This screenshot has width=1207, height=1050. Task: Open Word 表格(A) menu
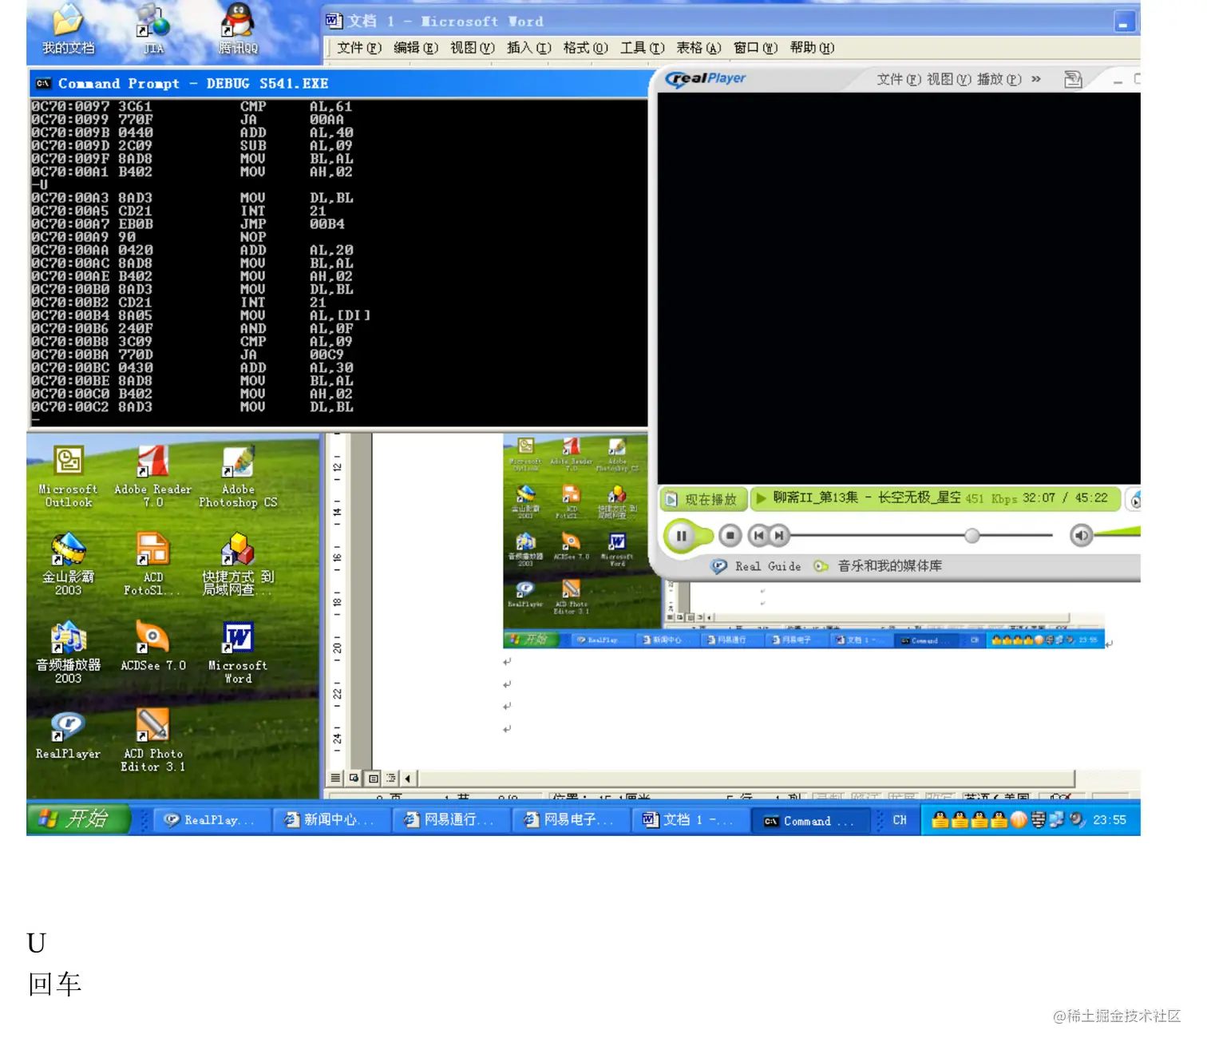pyautogui.click(x=699, y=48)
